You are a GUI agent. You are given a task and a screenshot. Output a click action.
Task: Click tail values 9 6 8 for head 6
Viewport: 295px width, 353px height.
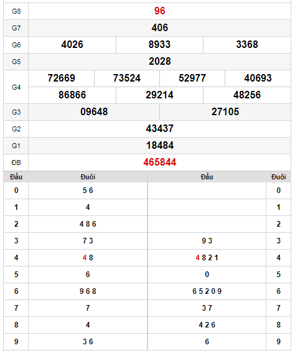click(x=88, y=291)
